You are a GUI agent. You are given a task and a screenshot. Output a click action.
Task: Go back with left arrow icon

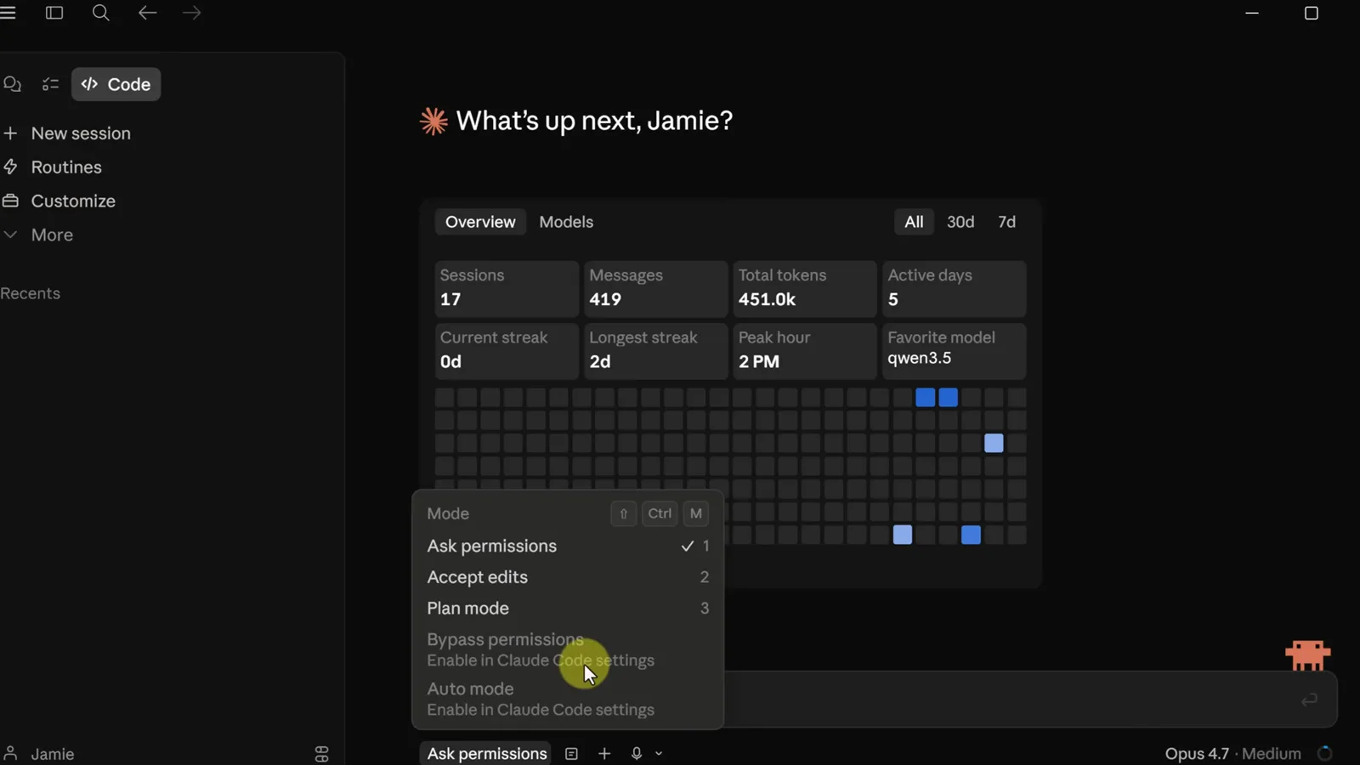[x=147, y=13]
